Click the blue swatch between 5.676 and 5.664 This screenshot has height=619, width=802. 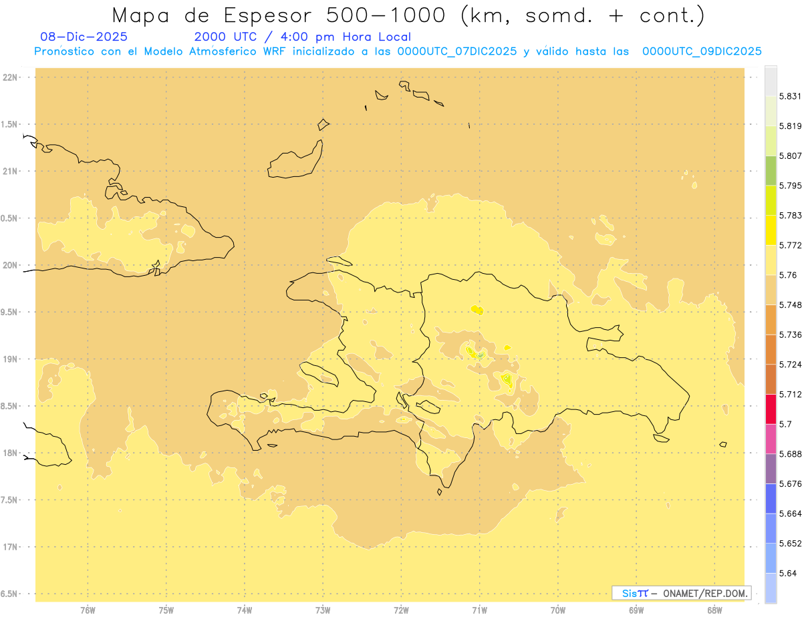771,498
